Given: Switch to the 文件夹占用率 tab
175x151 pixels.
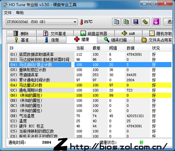Looking at the screenshot, I should 153,40.
